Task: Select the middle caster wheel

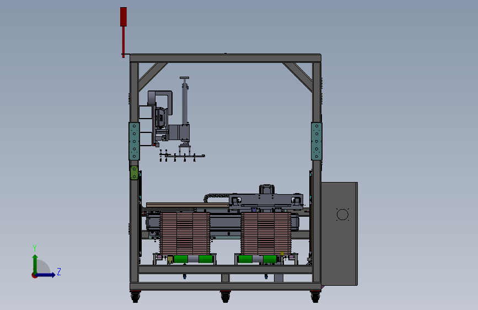Action: [x=225, y=296]
